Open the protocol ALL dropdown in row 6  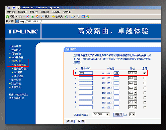[132, 97]
